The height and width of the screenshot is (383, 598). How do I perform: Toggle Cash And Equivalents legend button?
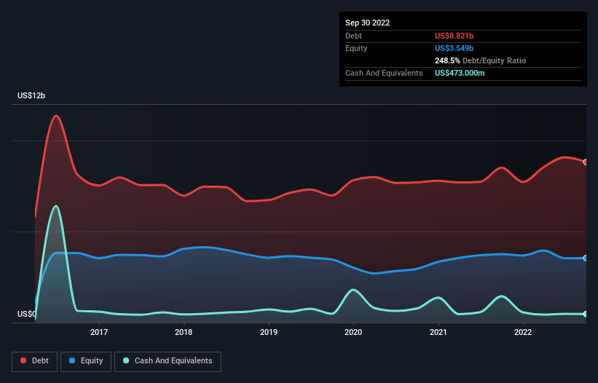coord(168,361)
